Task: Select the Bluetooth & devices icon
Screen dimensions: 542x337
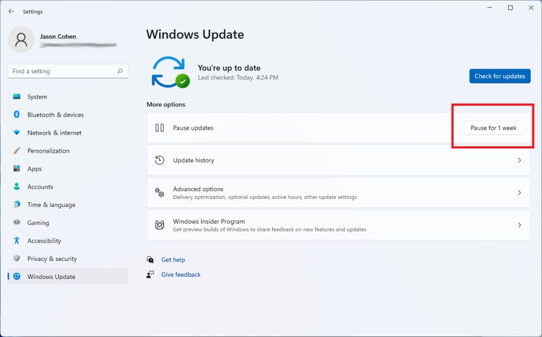Action: (x=17, y=115)
